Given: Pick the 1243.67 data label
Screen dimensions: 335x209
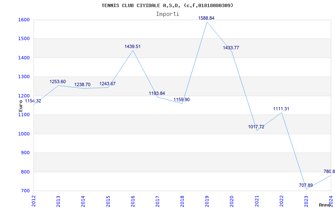Looking at the screenshot, I should coord(107,84).
